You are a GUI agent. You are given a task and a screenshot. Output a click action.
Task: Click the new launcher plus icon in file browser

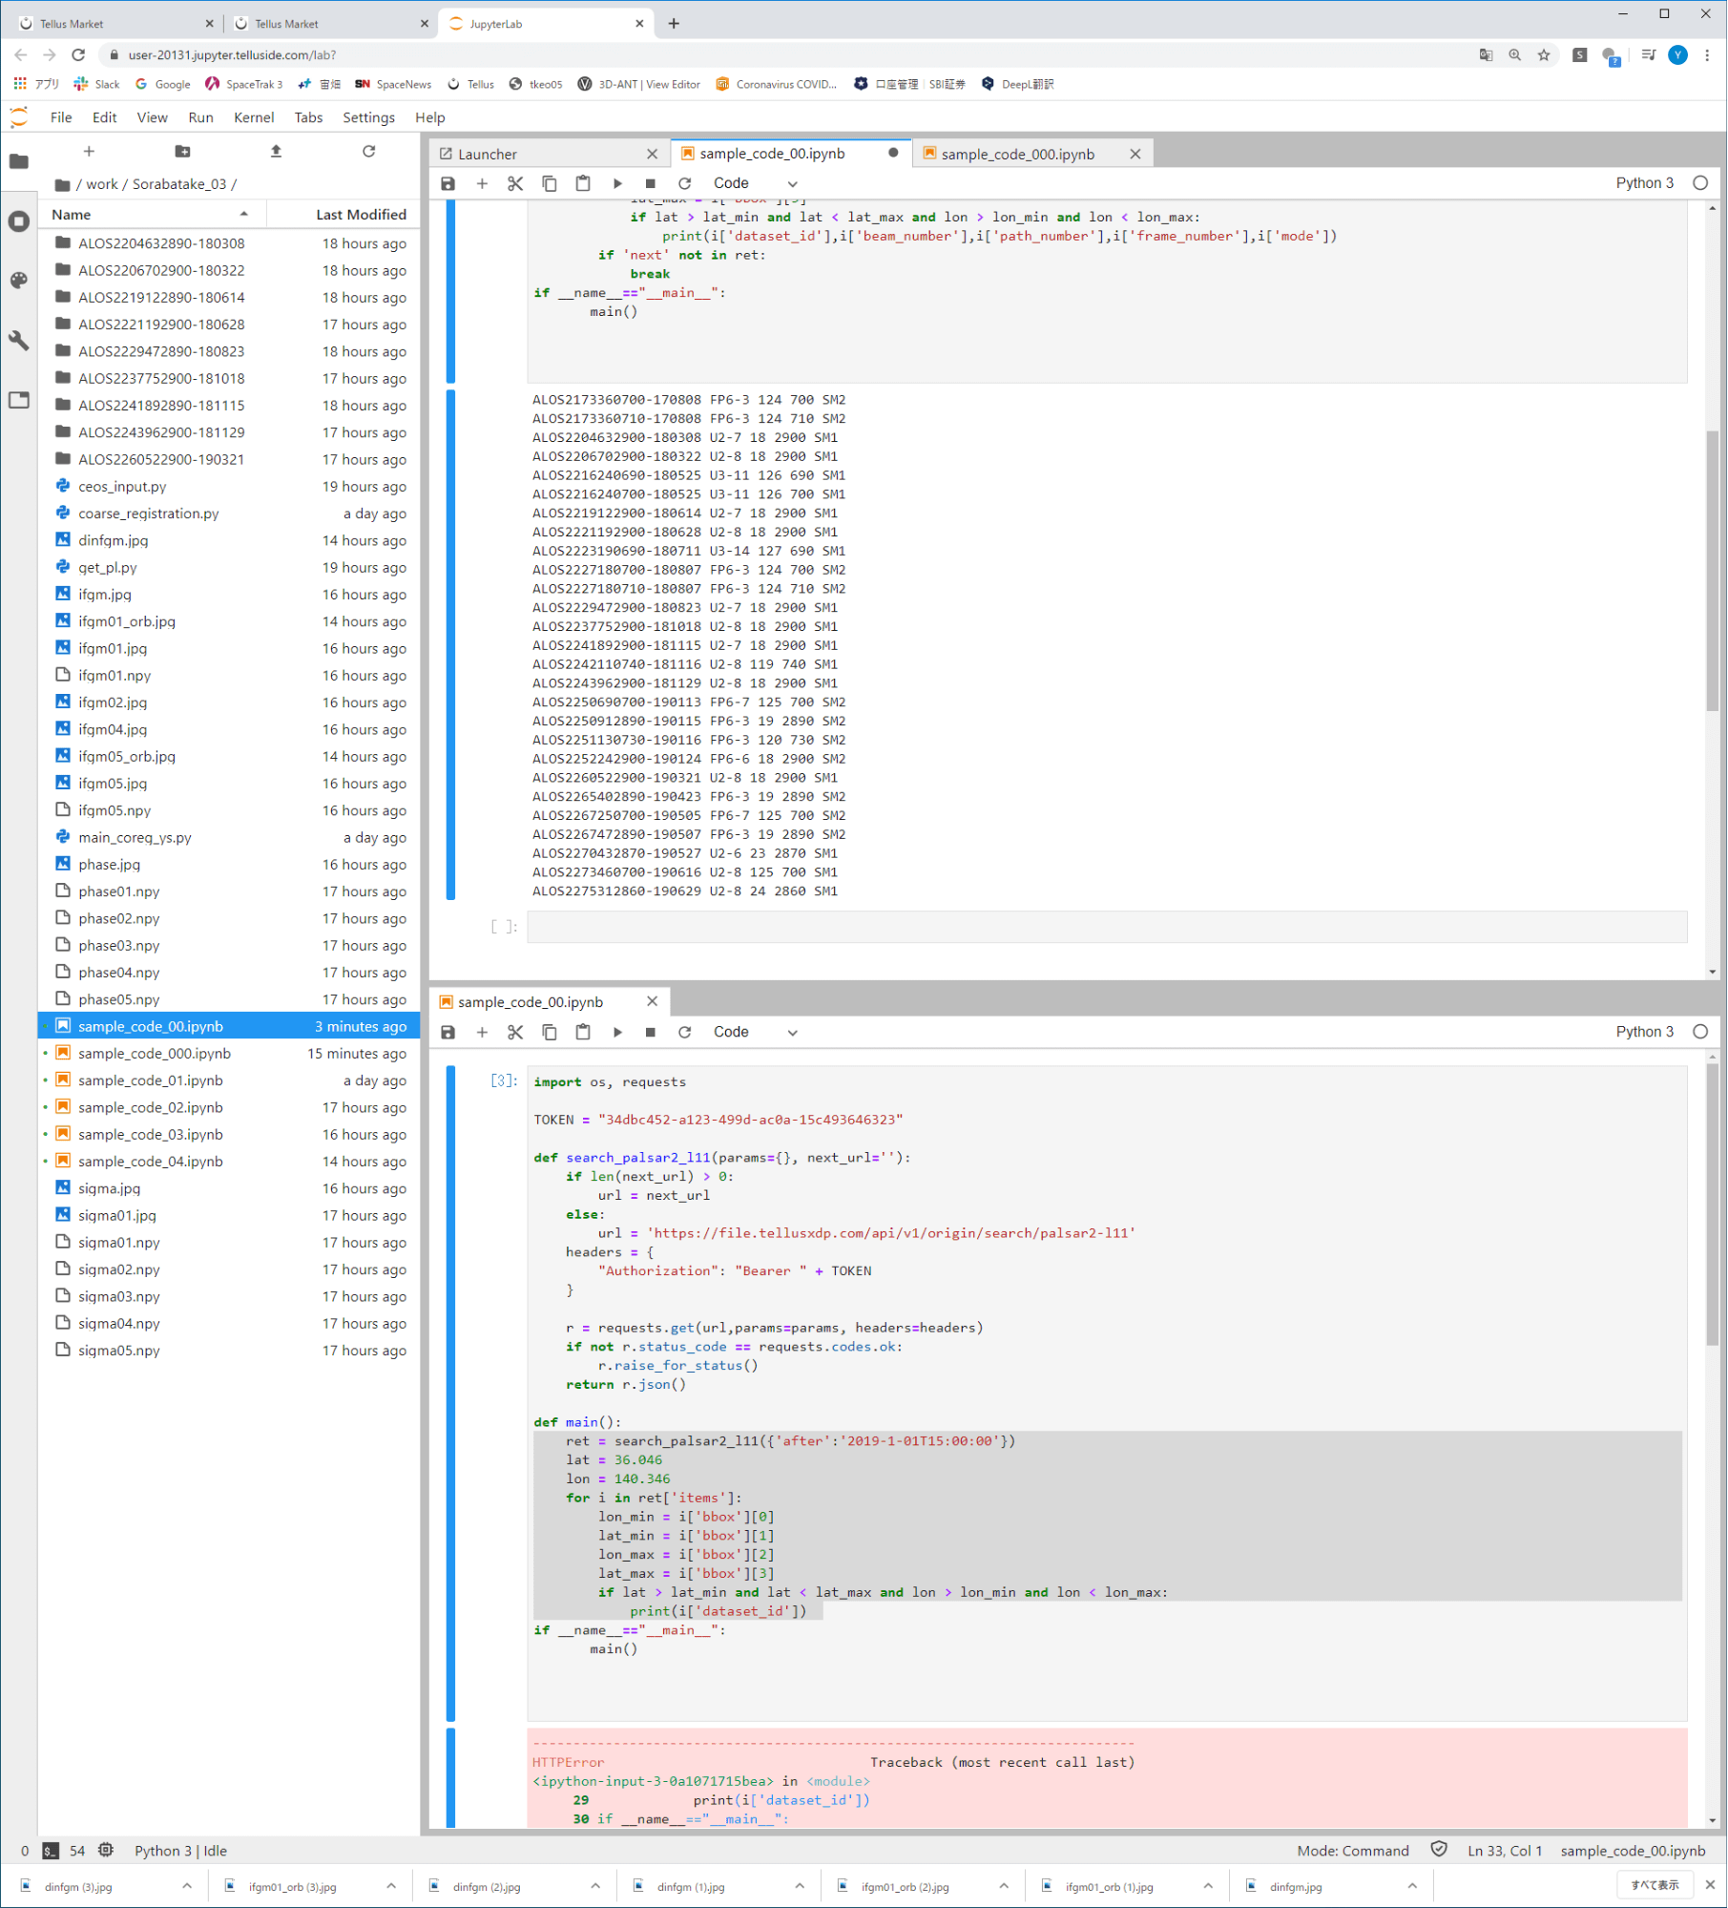tap(89, 151)
